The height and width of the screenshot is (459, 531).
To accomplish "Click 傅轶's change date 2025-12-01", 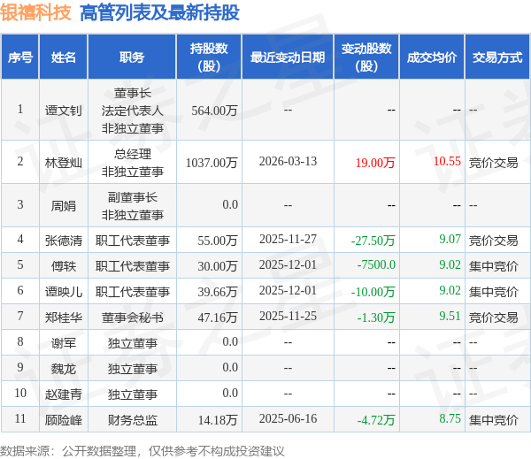I will pyautogui.click(x=288, y=264).
